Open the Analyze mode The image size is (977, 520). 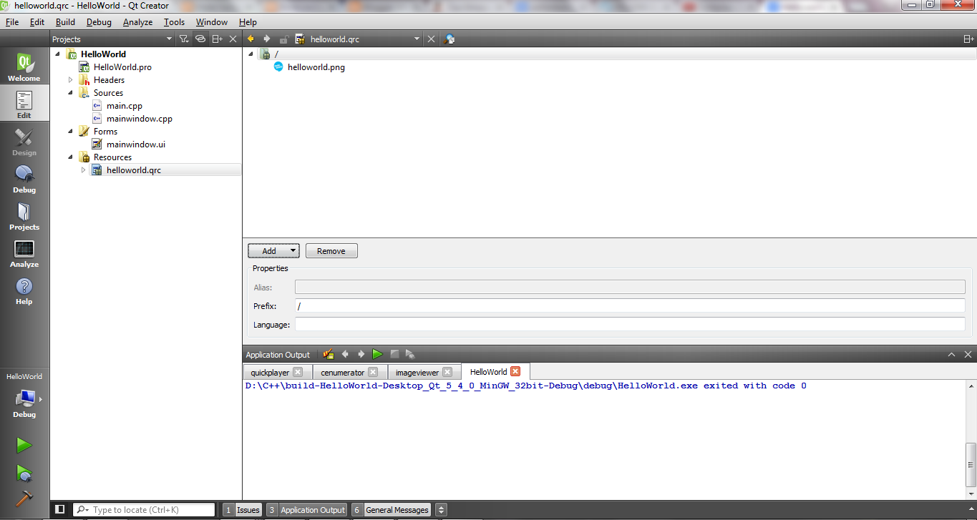(24, 251)
